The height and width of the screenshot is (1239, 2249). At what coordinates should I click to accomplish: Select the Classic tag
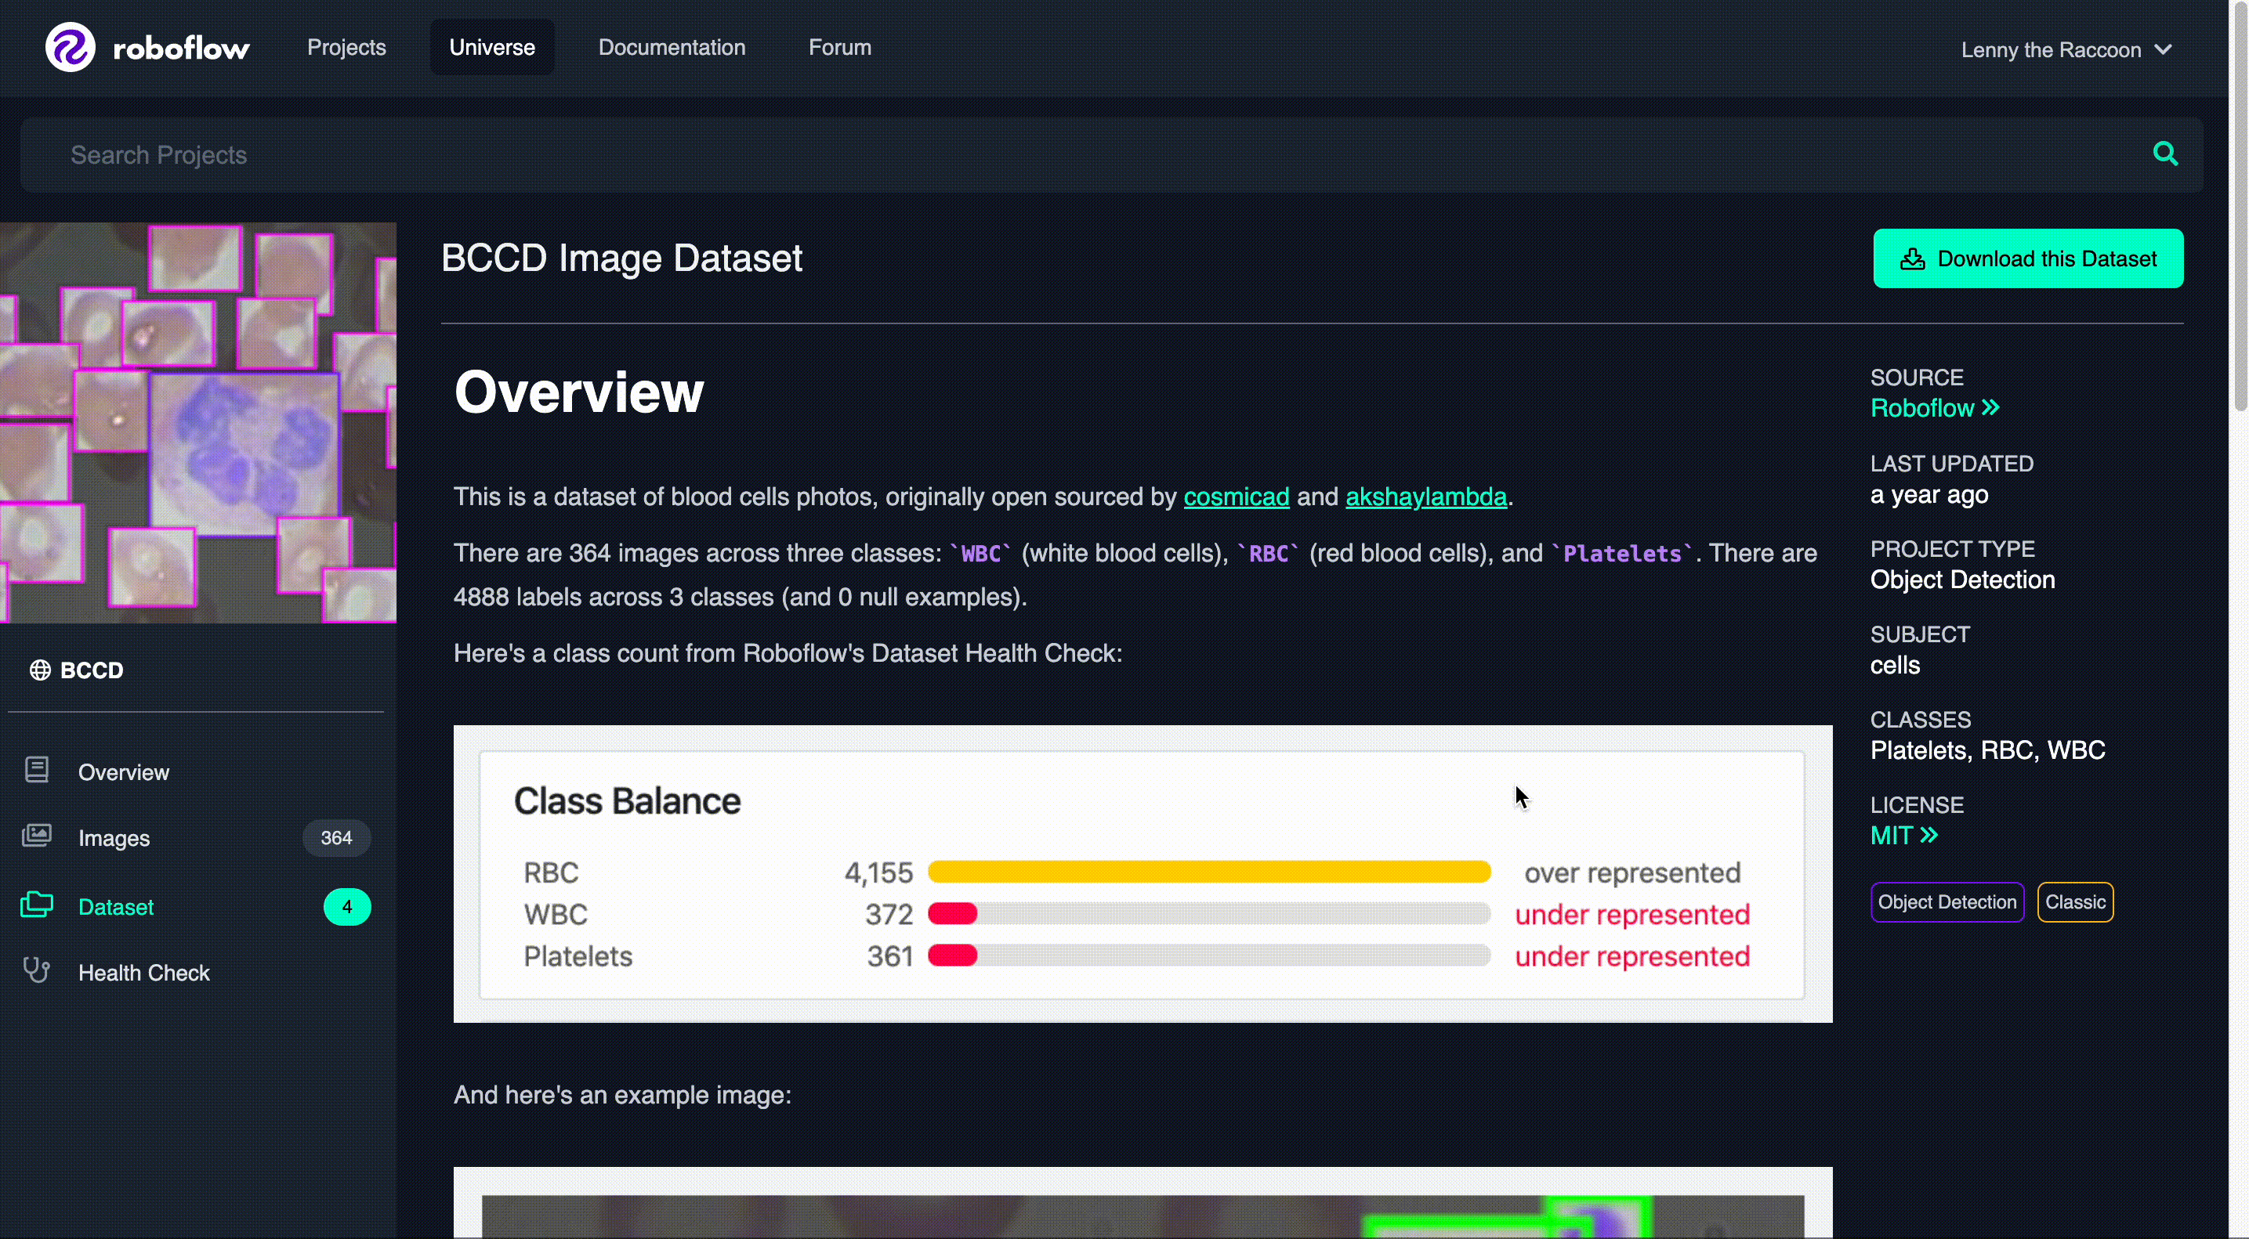point(2074,901)
